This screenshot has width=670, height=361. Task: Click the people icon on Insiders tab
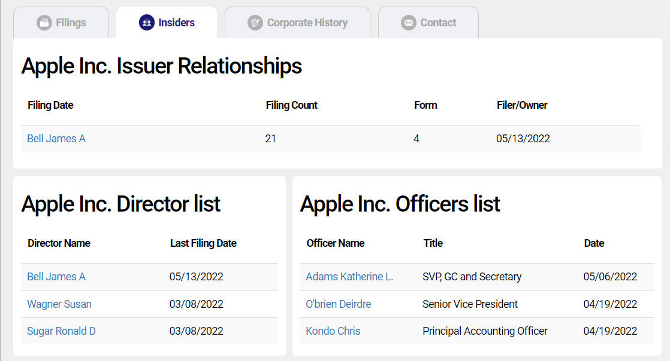coord(146,23)
